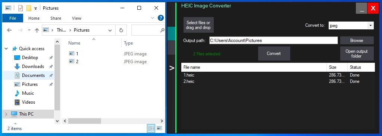Image resolution: width=382 pixels, height=136 pixels.
Task: Open the View ribbon tab
Action: click(x=76, y=18)
